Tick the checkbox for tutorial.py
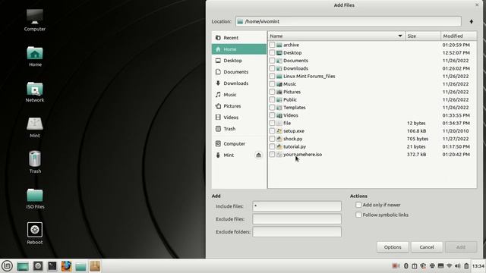The width and height of the screenshot is (486, 273). 272,146
